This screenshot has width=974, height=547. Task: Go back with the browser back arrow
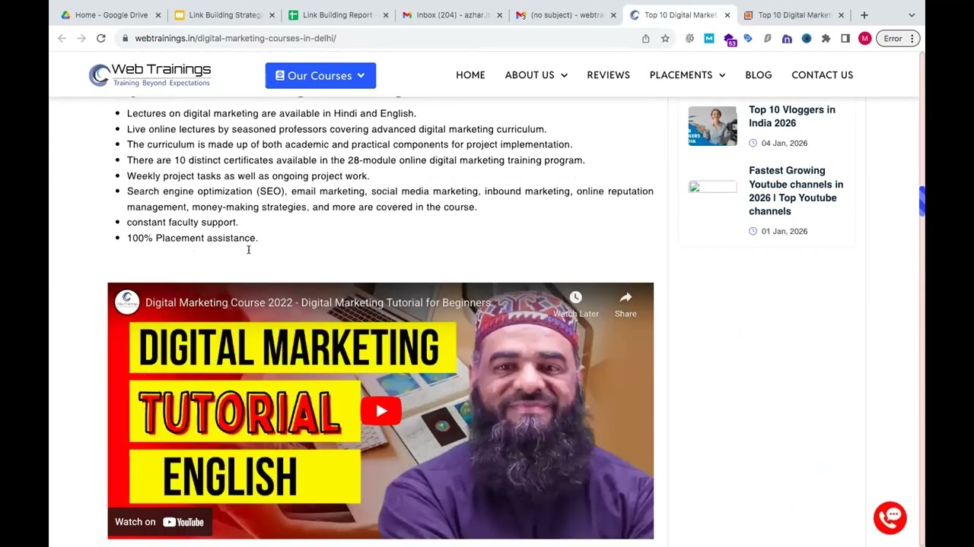coord(62,38)
